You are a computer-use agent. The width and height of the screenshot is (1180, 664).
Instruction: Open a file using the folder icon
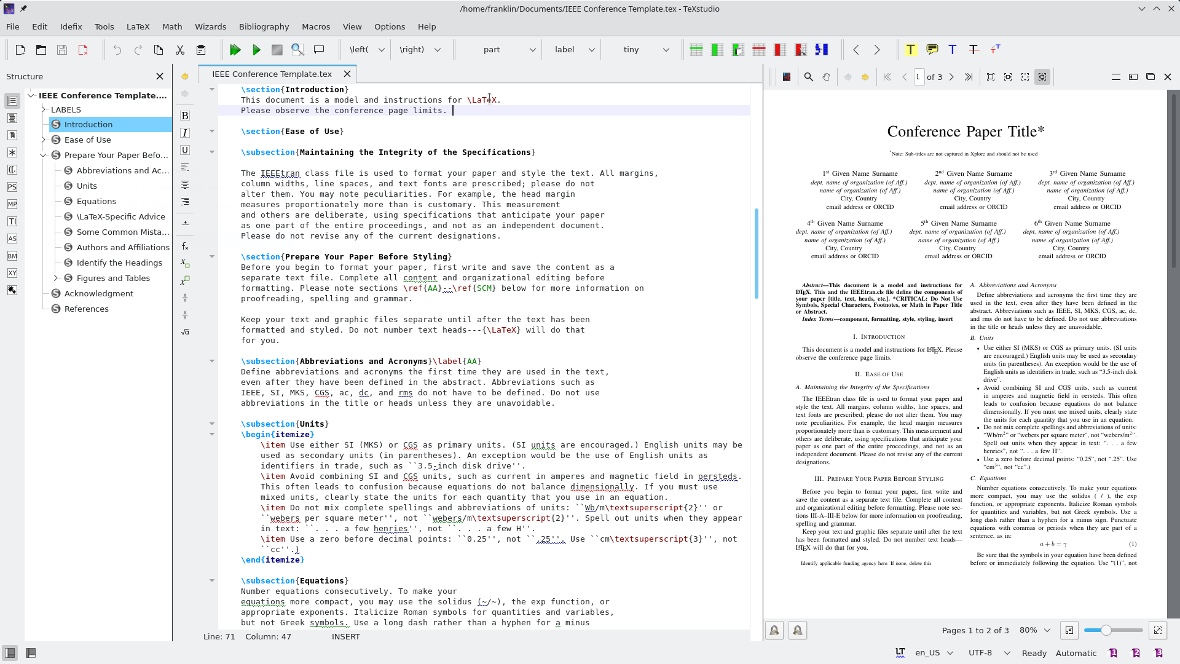(41, 50)
